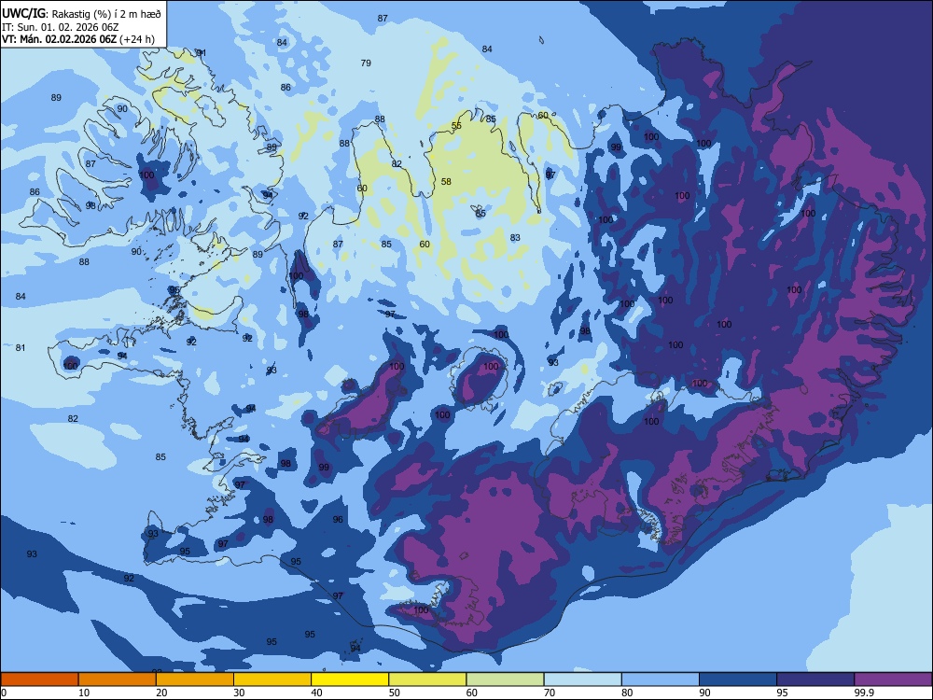Click the '58' humidity value on the map
This screenshot has height=700, width=933.
click(x=446, y=182)
